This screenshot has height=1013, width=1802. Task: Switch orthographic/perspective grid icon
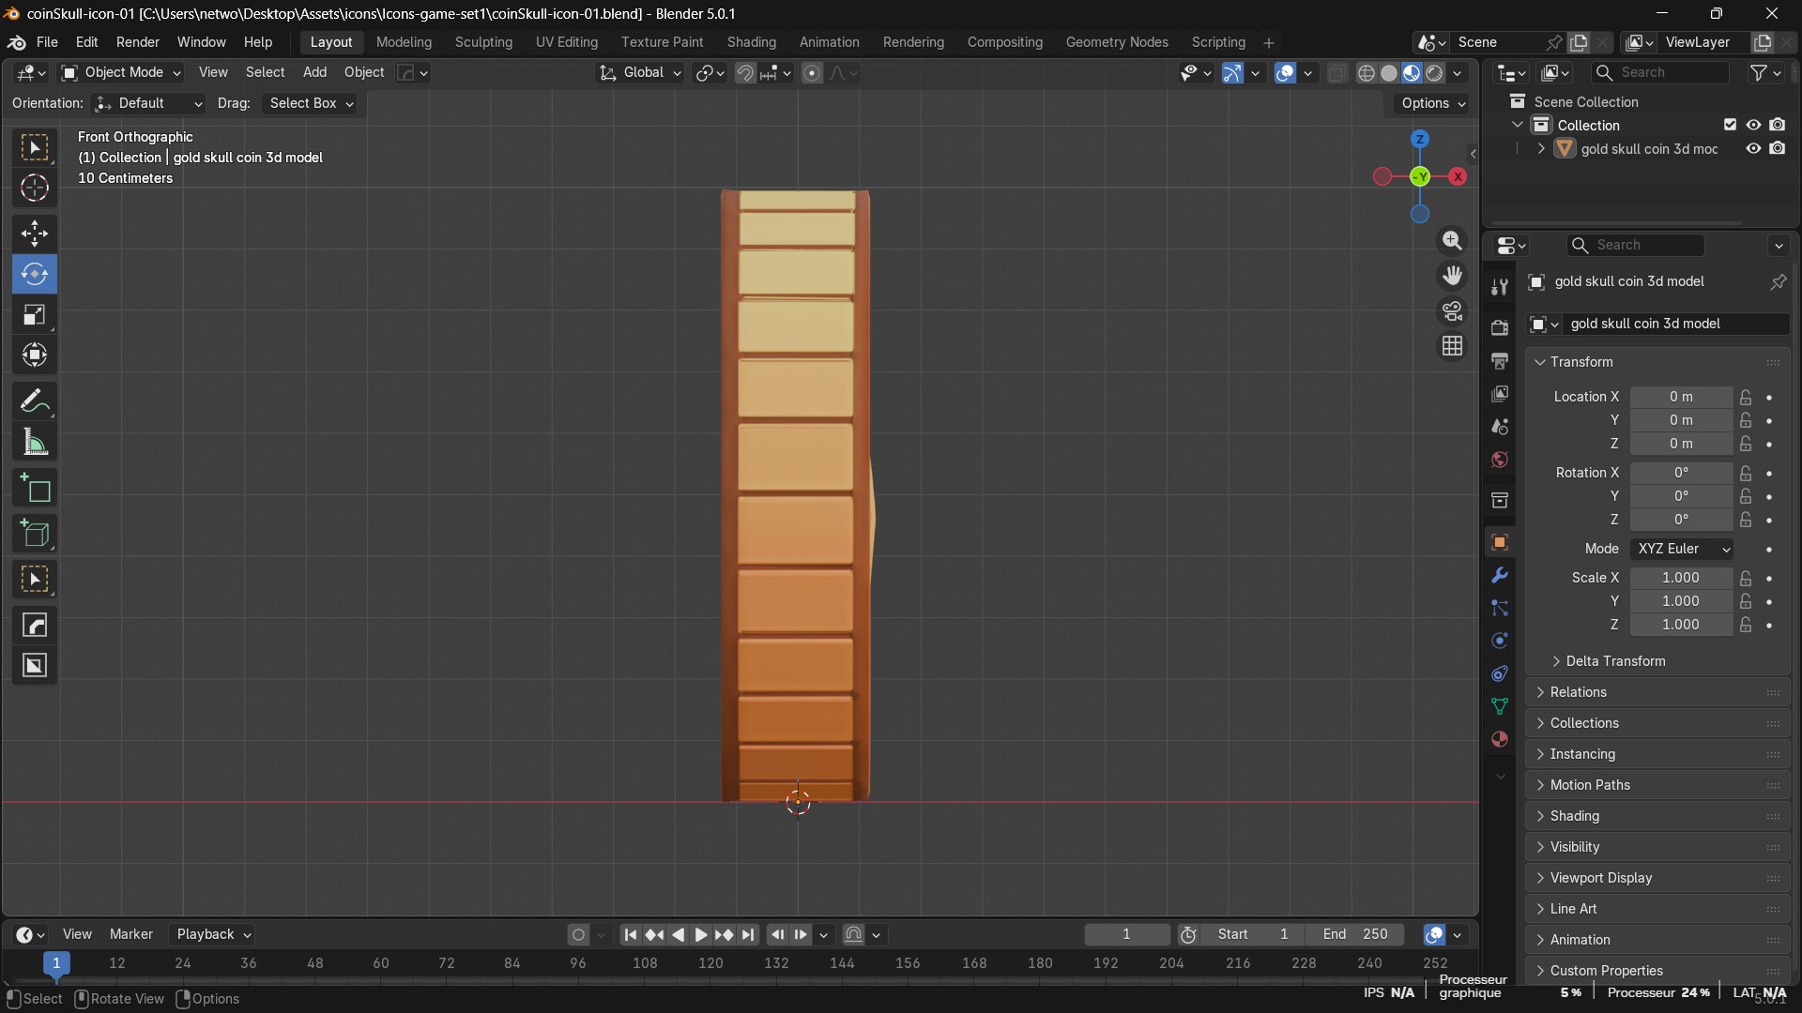click(x=1452, y=346)
